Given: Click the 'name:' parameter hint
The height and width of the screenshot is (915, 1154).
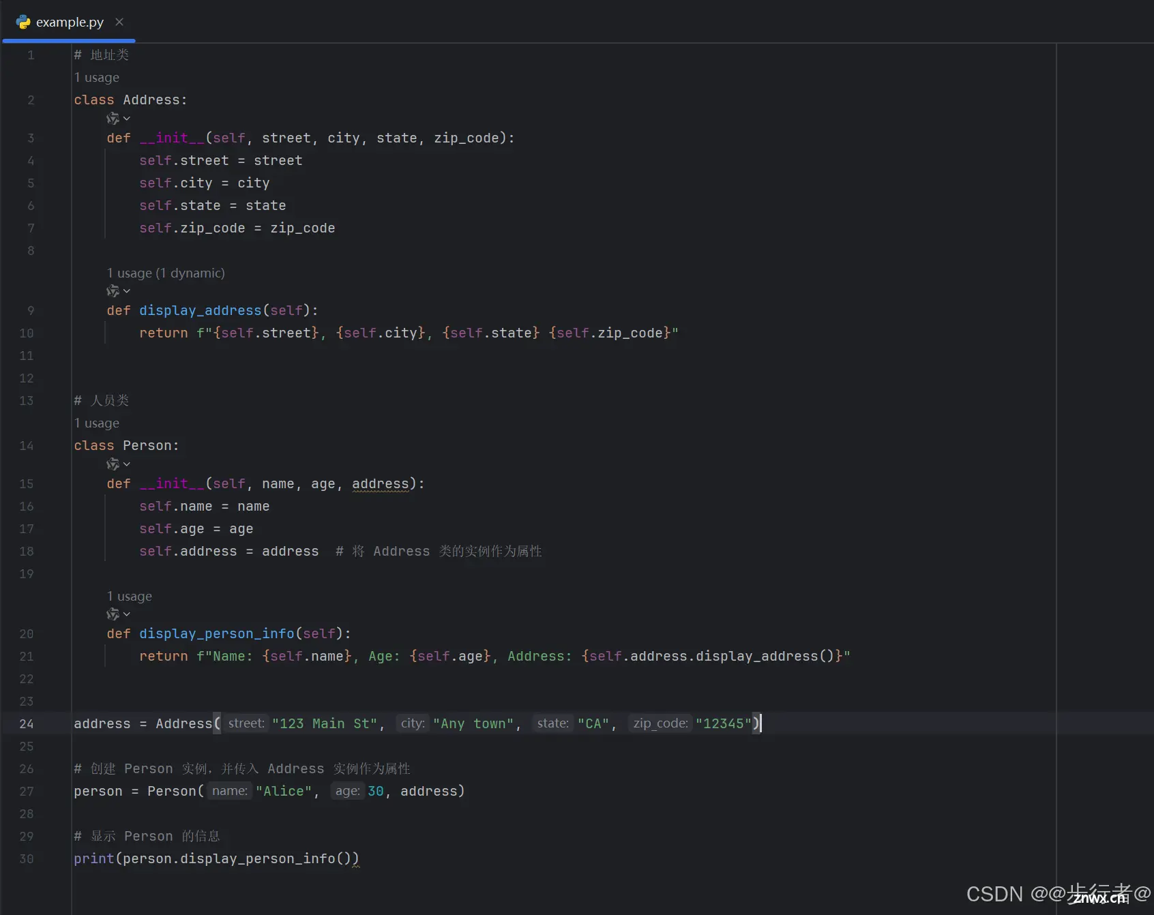Looking at the screenshot, I should coord(230,791).
